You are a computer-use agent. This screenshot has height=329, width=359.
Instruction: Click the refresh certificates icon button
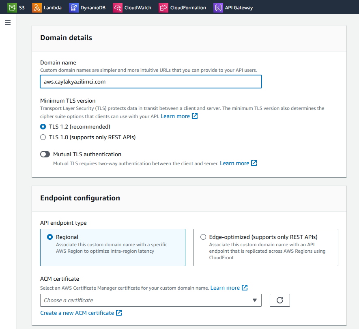click(280, 300)
